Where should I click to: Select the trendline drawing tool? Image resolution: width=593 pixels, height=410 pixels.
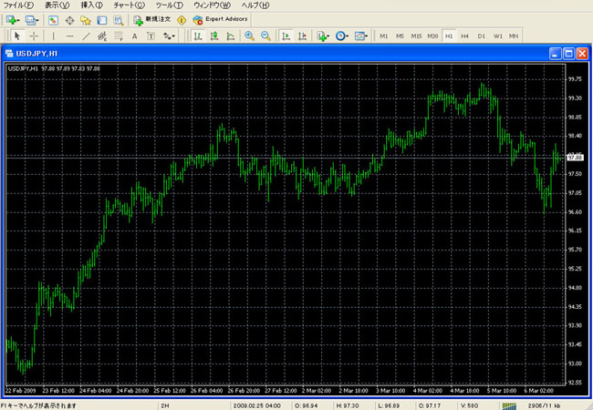pyautogui.click(x=86, y=36)
